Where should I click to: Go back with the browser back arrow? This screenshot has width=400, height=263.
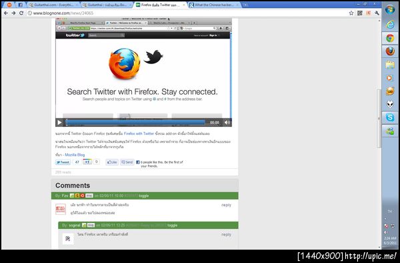6,13
